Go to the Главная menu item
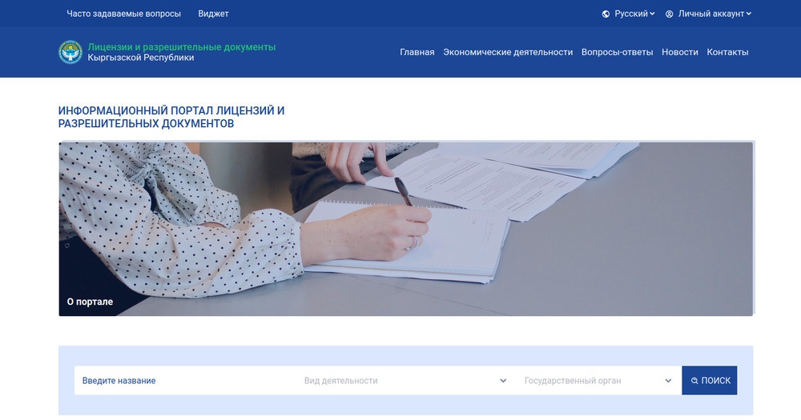Screen dimensions: 801x420 point(417,52)
